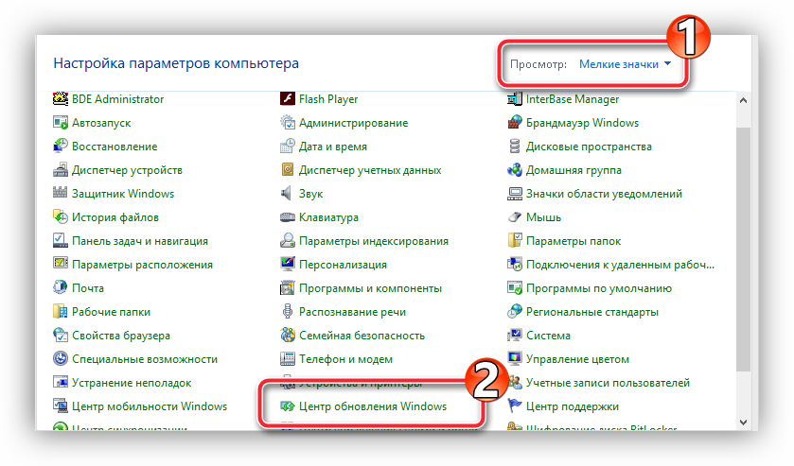Image resolution: width=794 pixels, height=466 pixels.
Task: Open the Мышь icon
Action: click(515, 217)
